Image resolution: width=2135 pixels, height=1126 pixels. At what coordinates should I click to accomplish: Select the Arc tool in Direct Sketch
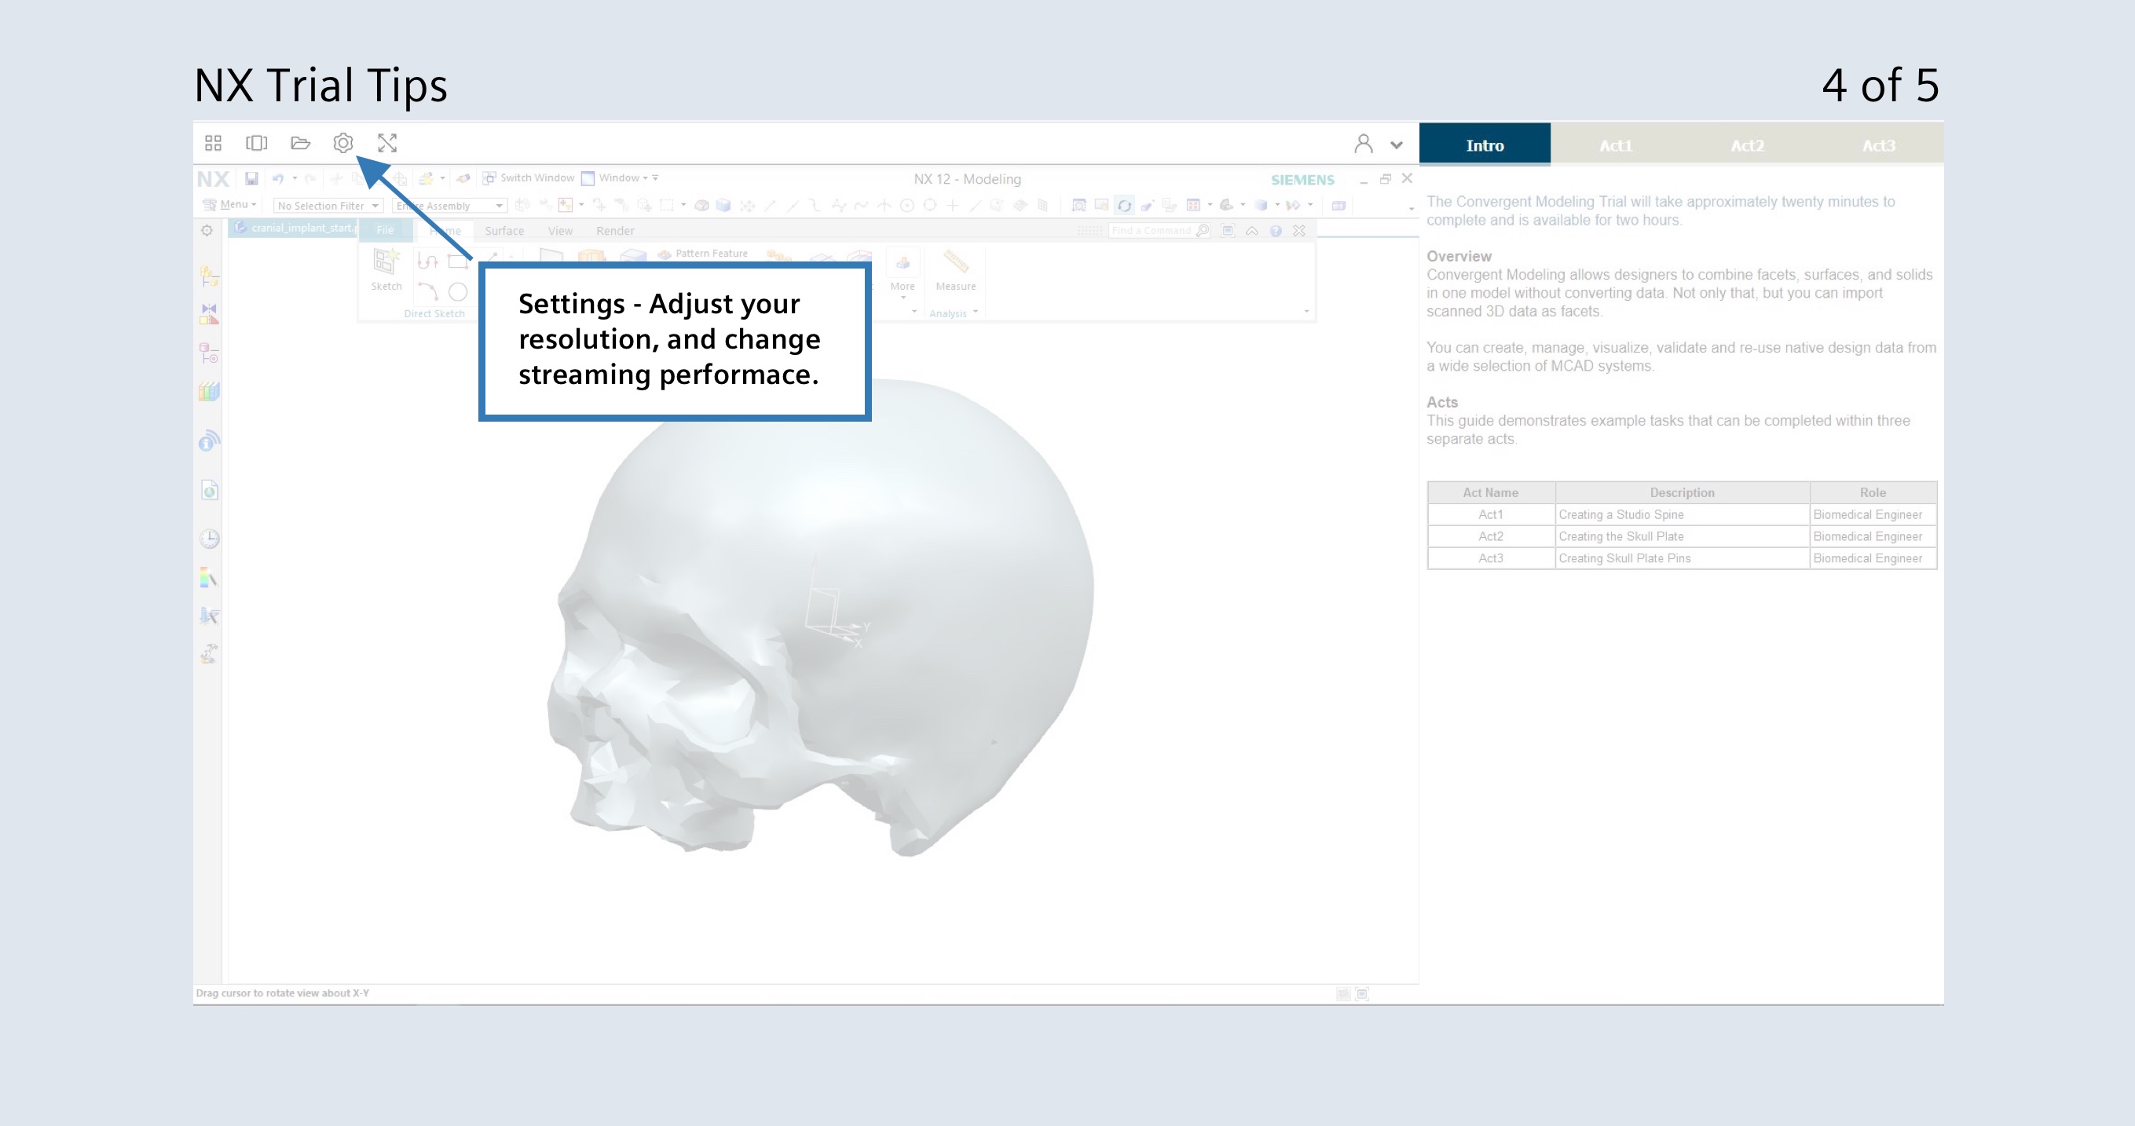427,291
